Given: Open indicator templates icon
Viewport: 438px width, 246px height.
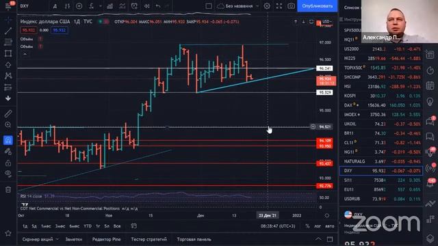Looking at the screenshot, I should (122, 6).
